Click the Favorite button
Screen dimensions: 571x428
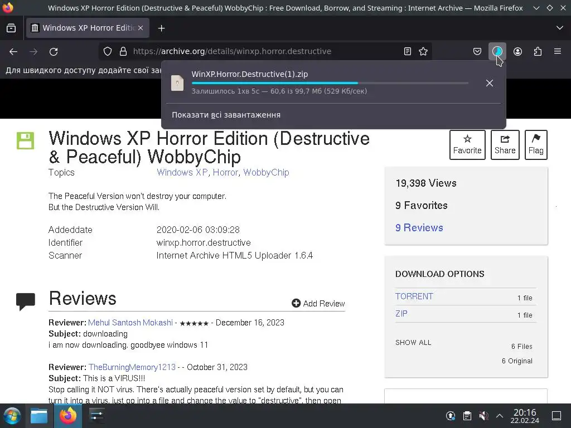coord(467,145)
